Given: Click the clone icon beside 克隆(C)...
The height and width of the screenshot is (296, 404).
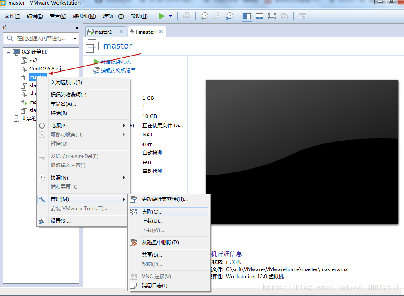Looking at the screenshot, I should (133, 212).
